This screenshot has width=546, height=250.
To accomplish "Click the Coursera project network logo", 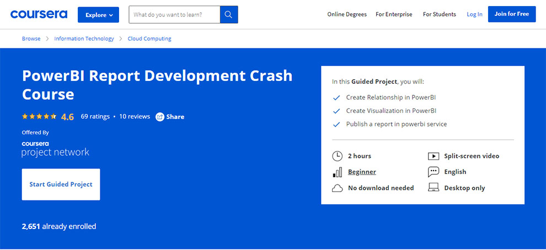I will 55,149.
